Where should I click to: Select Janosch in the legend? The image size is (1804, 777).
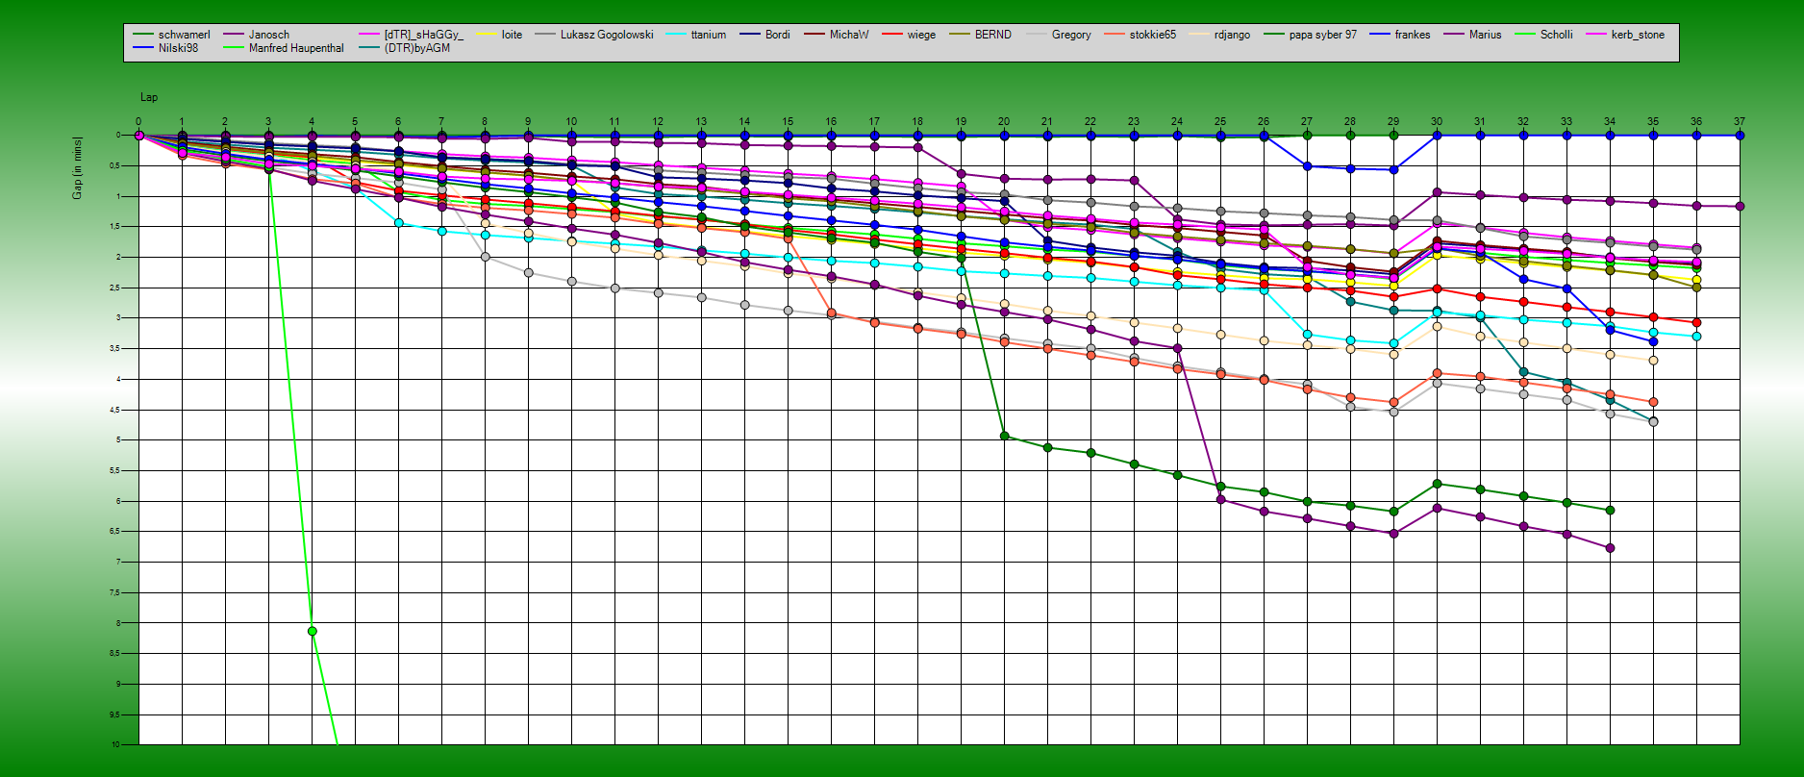click(x=256, y=35)
